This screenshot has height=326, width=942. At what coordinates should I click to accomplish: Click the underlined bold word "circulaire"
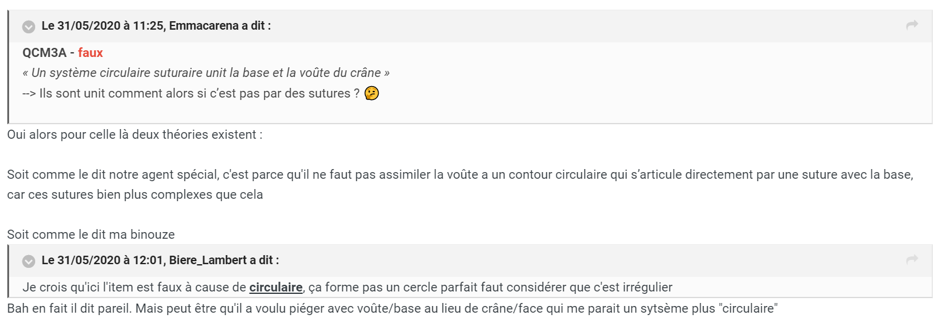(x=276, y=287)
